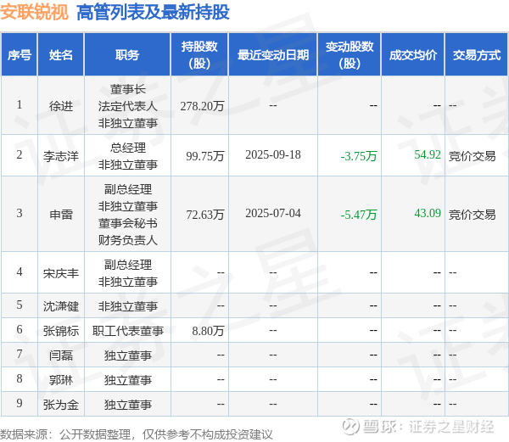Click the 8.80万 holding value
Image resolution: width=509 pixels, height=442 pixels.
click(x=208, y=331)
